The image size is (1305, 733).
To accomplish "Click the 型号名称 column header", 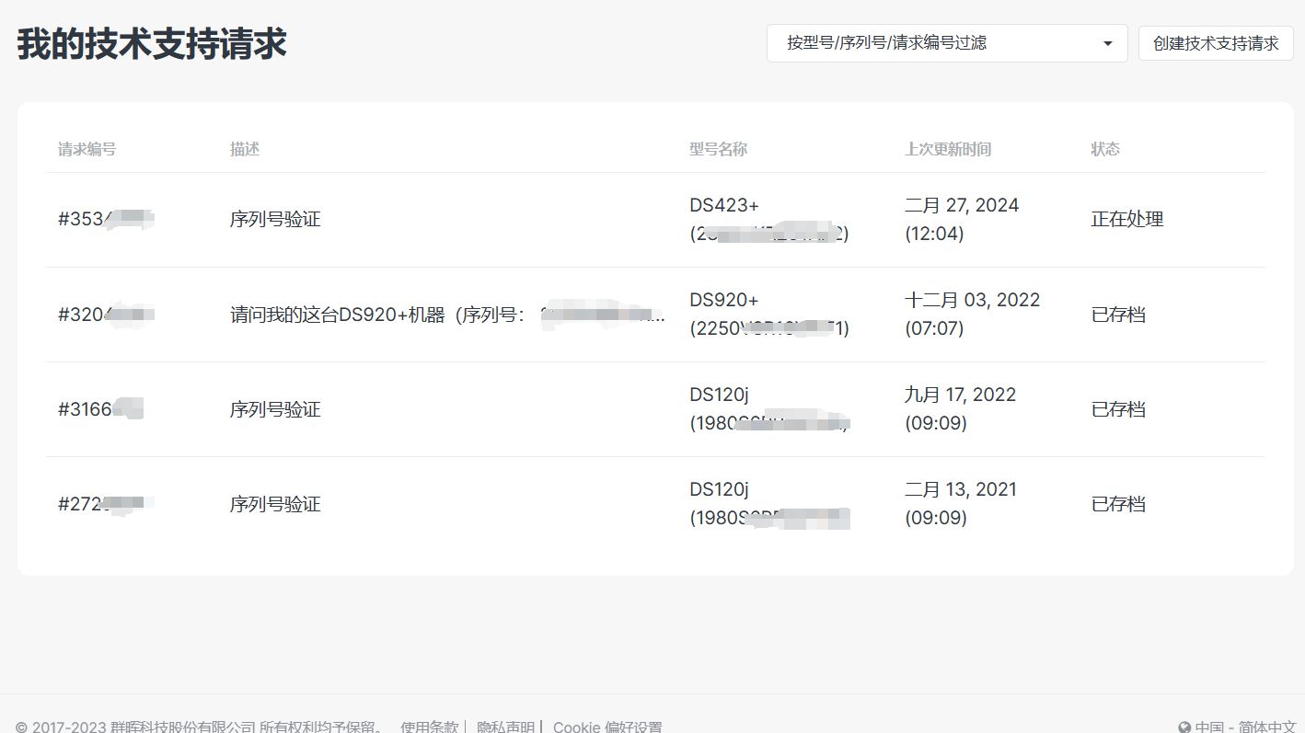I will click(718, 149).
